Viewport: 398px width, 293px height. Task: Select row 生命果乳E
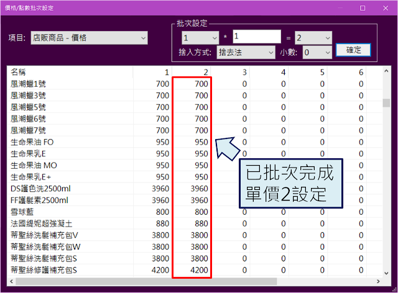(195, 154)
